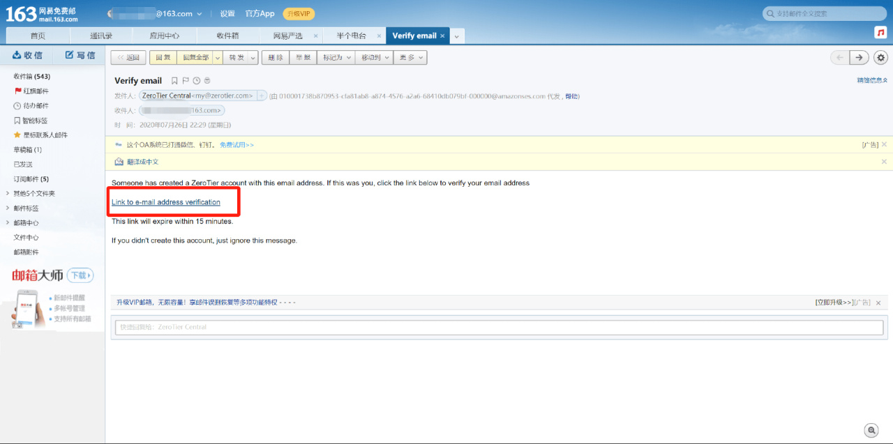Close the 半个电台 tab
Image resolution: width=893 pixels, height=444 pixels.
pos(380,36)
